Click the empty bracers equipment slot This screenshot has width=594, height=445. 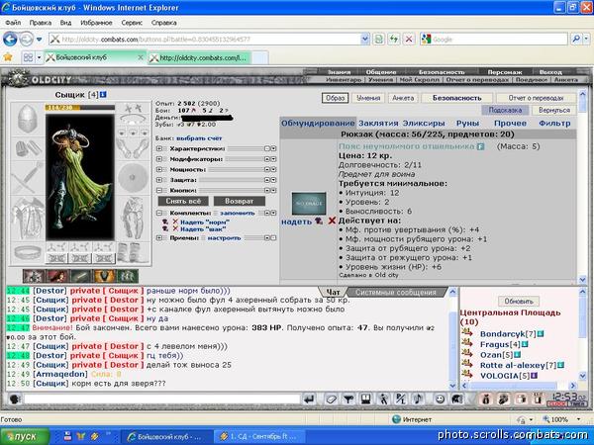click(x=28, y=148)
